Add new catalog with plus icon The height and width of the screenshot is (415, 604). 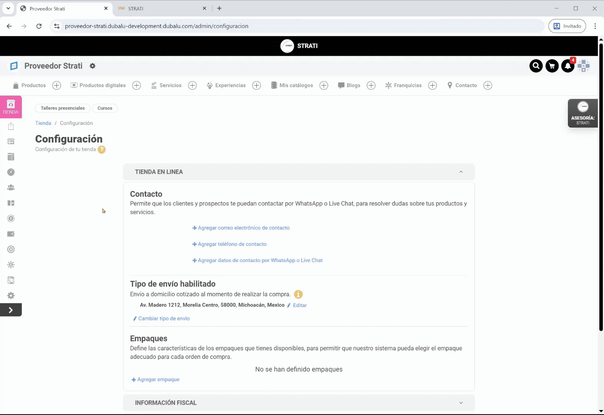tap(324, 85)
